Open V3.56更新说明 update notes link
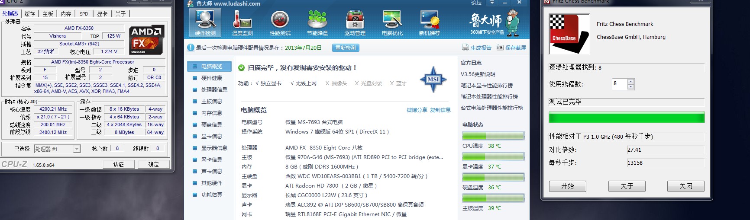The width and height of the screenshot is (750, 220). [x=478, y=74]
